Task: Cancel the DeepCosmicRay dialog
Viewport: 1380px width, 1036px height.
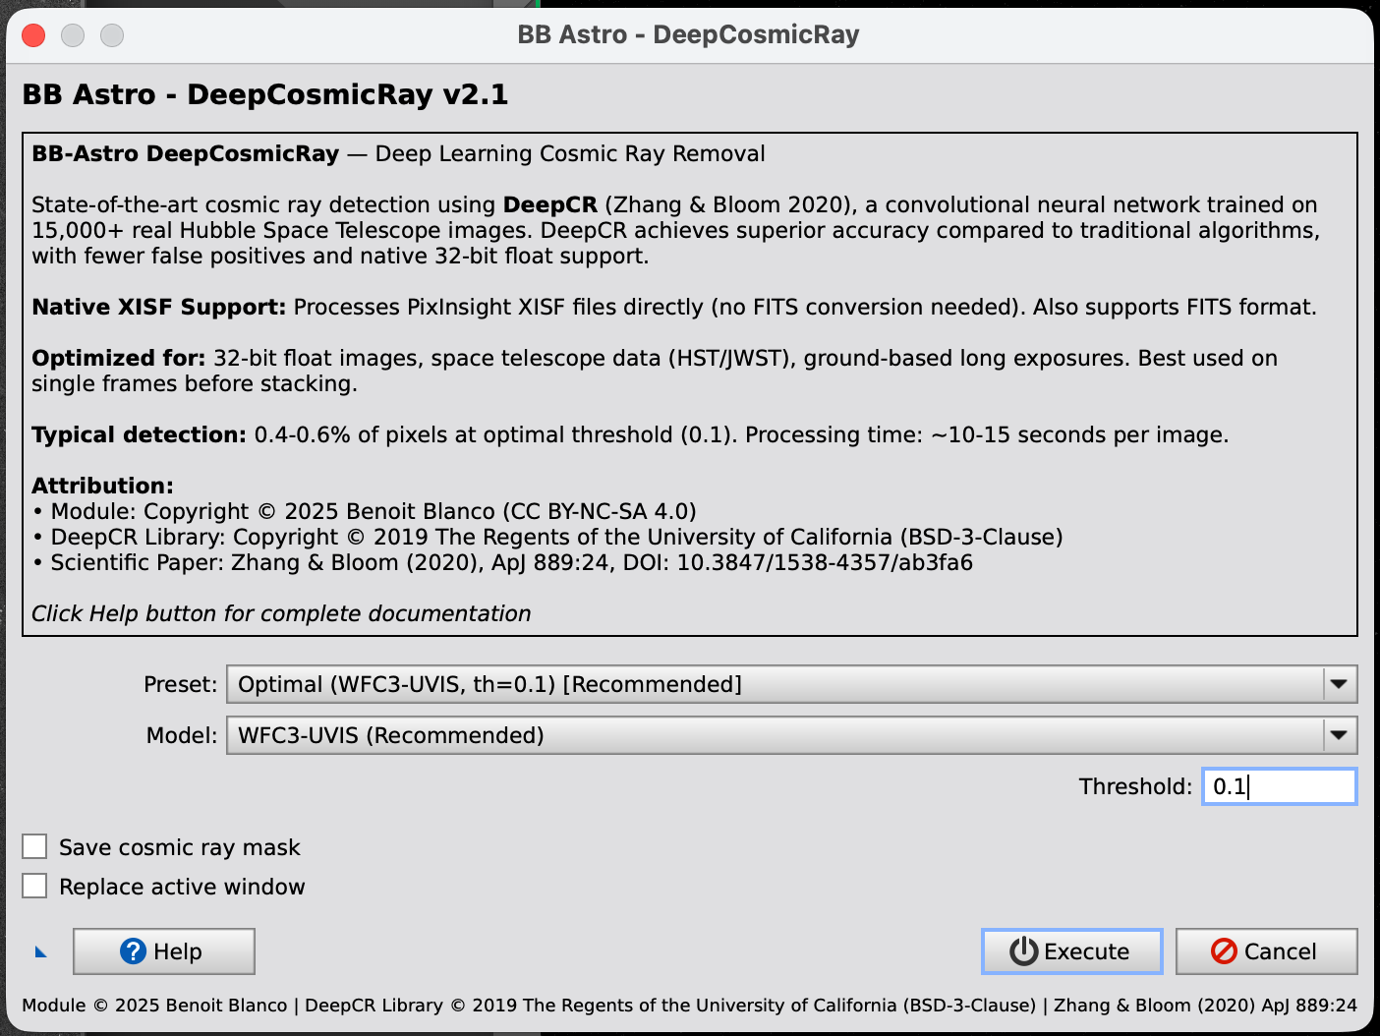Action: pyautogui.click(x=1267, y=951)
